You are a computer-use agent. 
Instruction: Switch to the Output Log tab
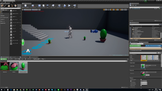point(24,57)
